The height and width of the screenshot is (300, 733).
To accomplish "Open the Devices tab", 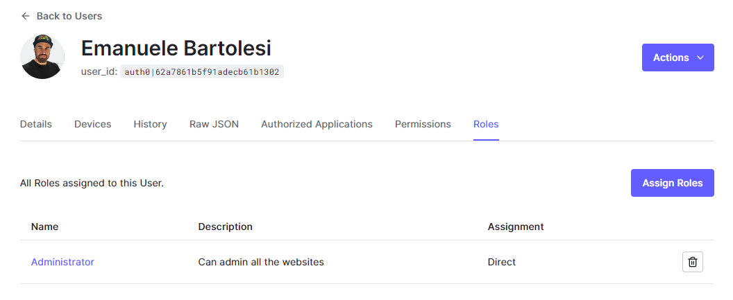I will click(x=93, y=124).
